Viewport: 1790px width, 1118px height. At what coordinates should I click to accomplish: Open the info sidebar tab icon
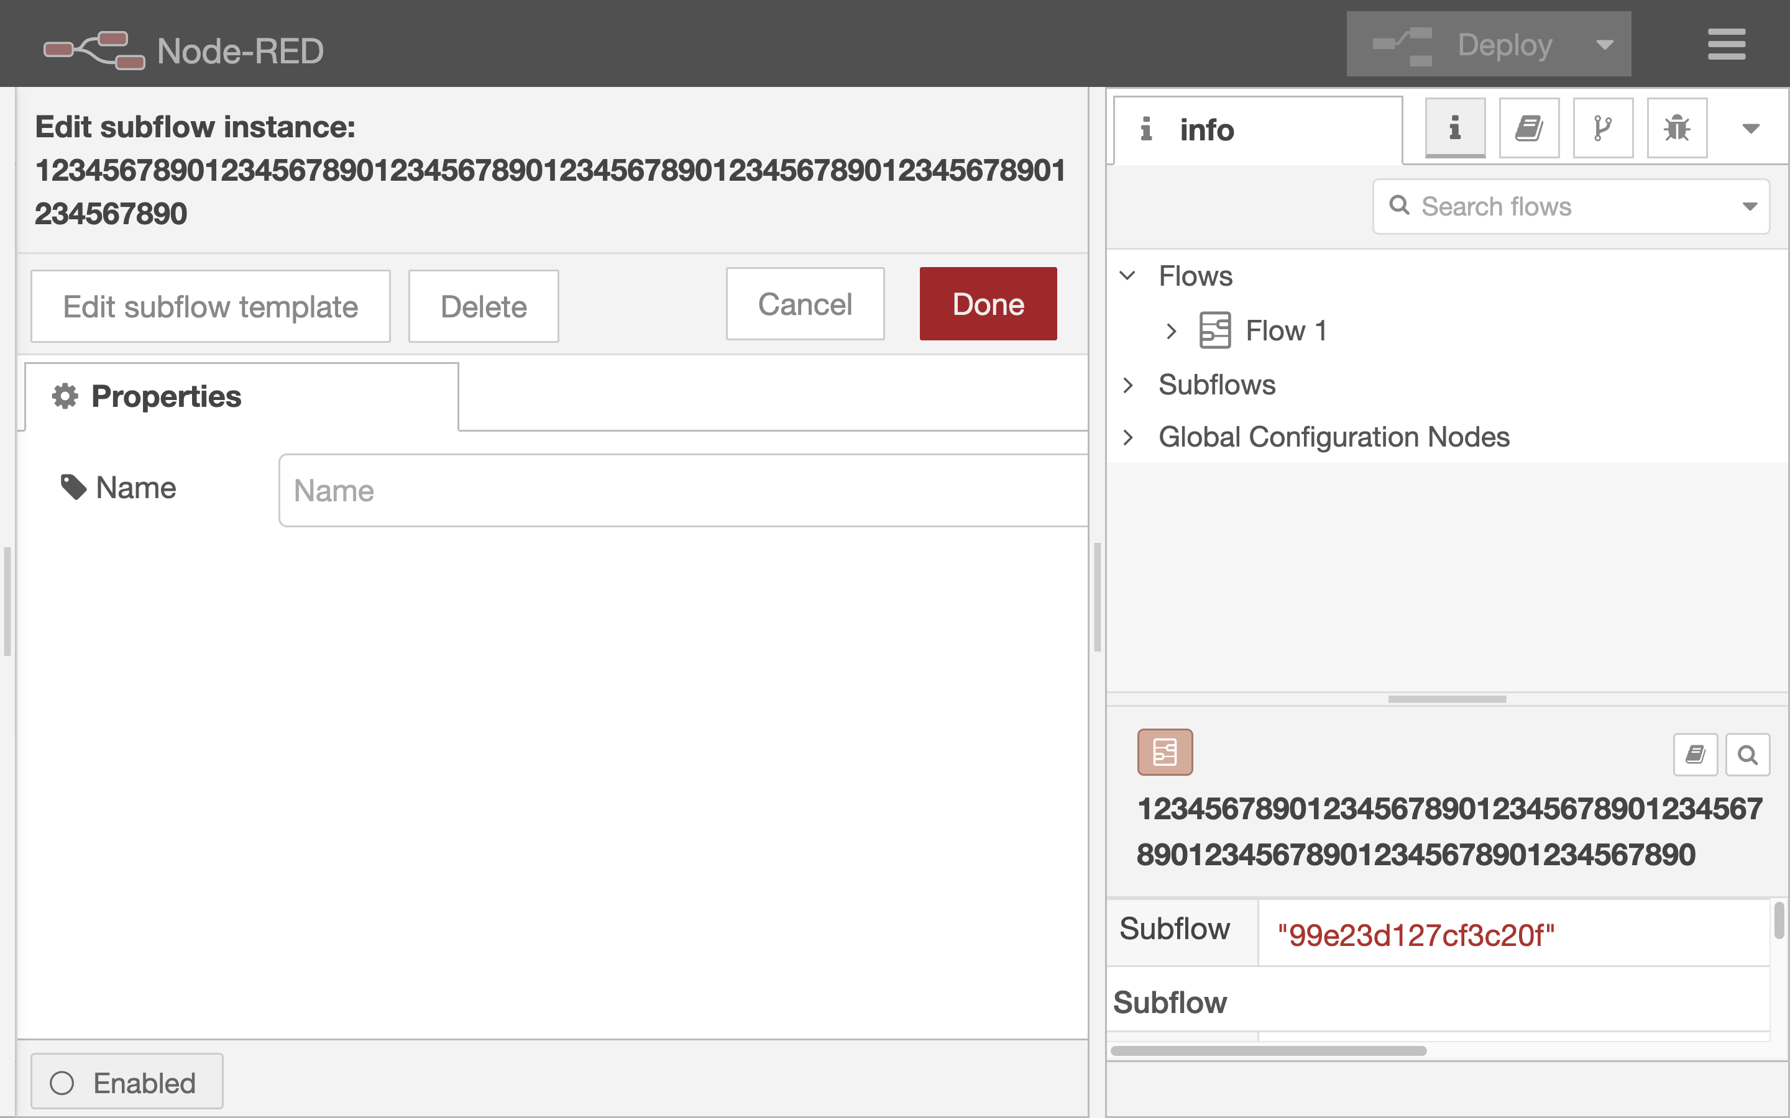point(1455,128)
